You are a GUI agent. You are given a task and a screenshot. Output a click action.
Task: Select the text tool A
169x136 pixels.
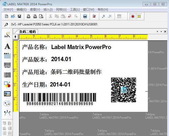(x=7, y=46)
